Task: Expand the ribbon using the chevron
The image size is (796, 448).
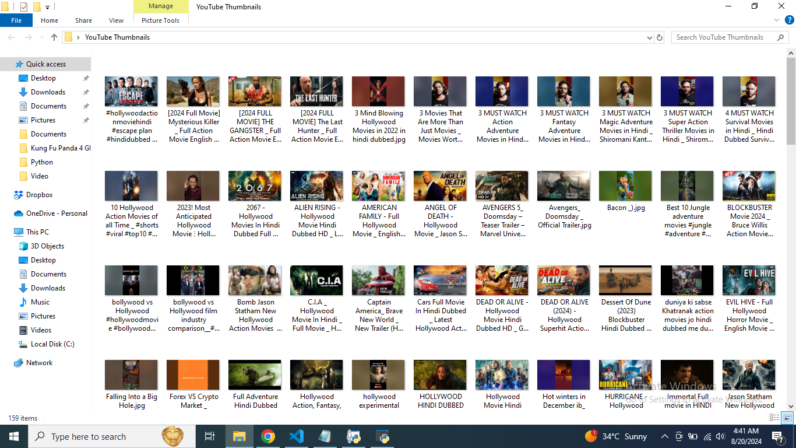Action: (776, 20)
